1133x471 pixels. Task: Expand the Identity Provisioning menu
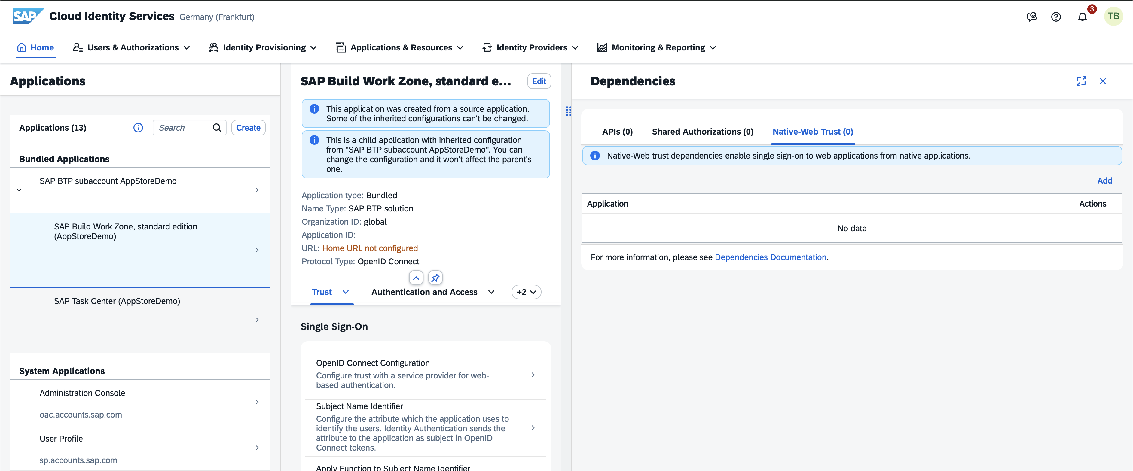pos(313,47)
